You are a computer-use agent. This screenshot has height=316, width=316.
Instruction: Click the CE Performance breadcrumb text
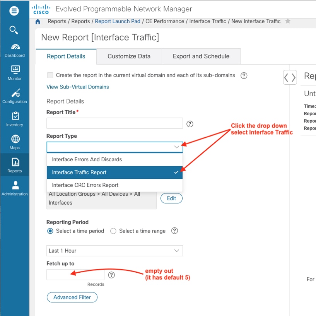click(x=165, y=21)
